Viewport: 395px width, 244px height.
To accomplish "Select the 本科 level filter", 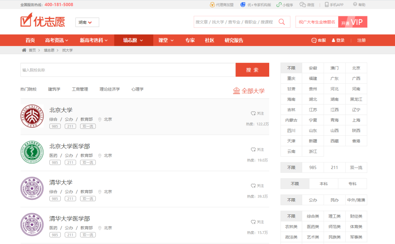I will tap(324, 184).
